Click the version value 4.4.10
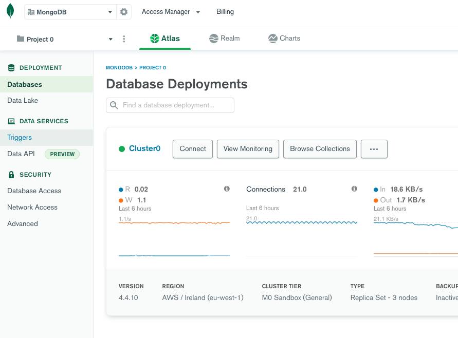Screen dimensions: 458x338 coord(128,298)
